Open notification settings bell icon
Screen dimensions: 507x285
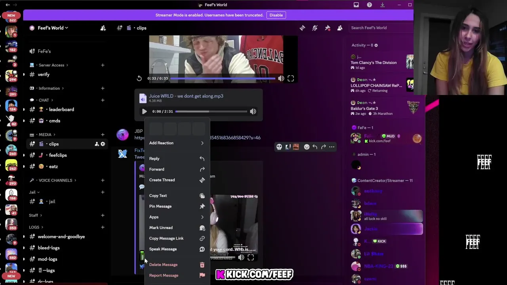tap(315, 28)
